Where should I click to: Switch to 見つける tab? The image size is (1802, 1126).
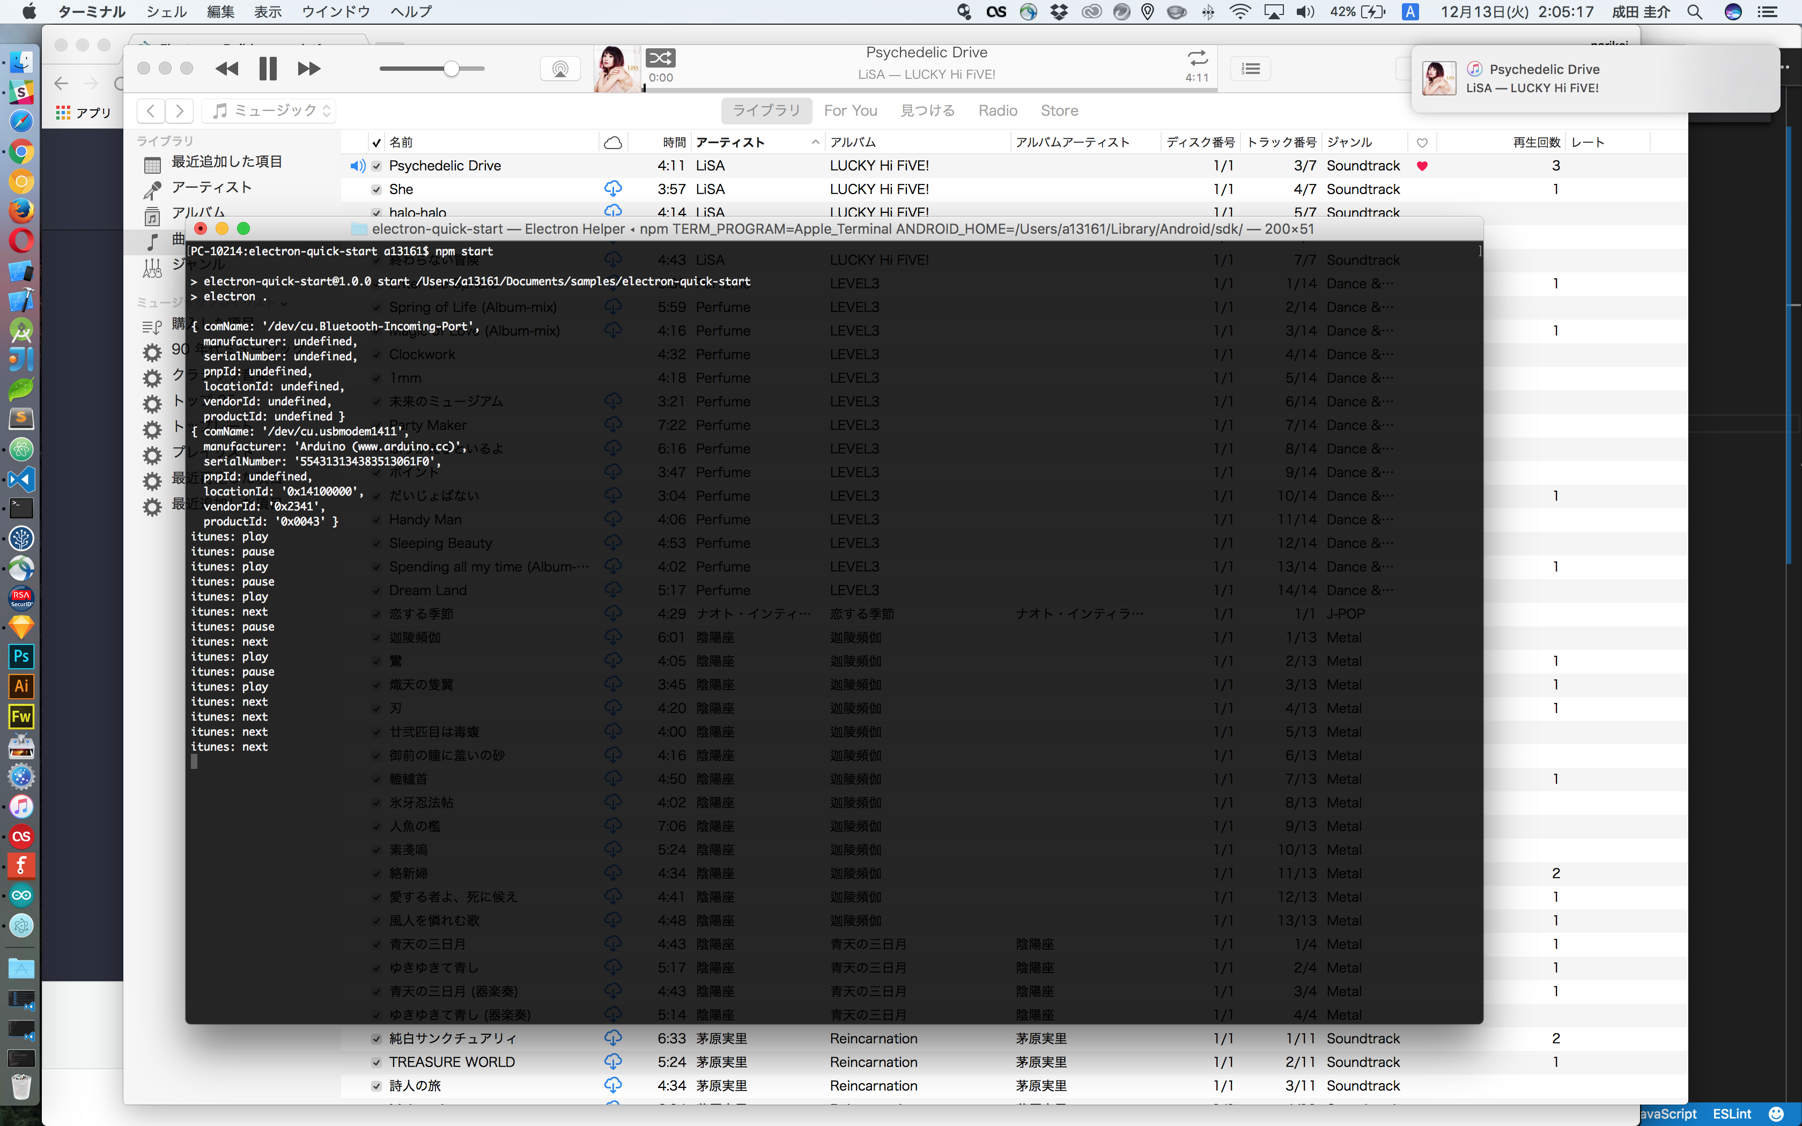(x=928, y=110)
